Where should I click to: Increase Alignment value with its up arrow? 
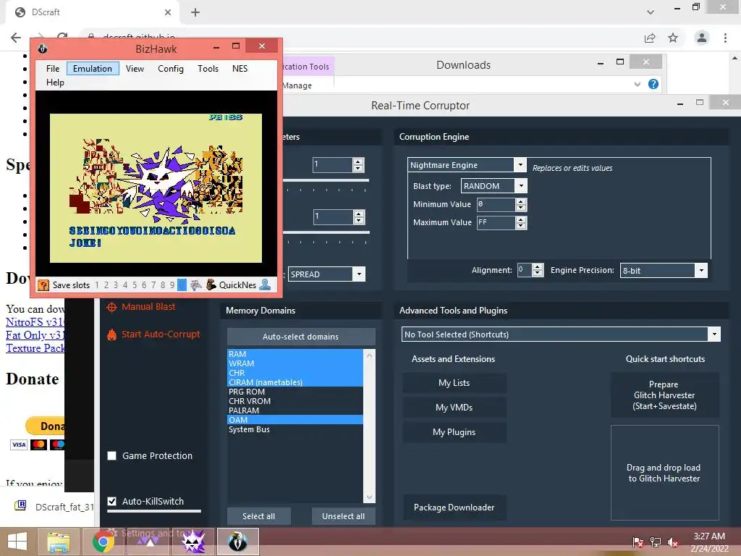click(538, 267)
